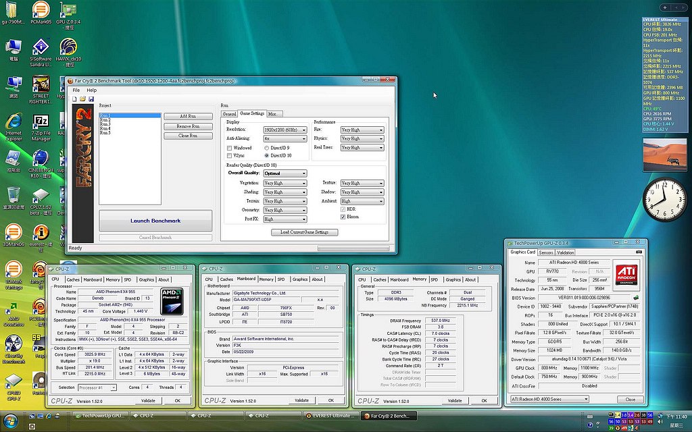Switch to EVEREST Ultimate in the taskbar
The width and height of the screenshot is (692, 432).
click(x=331, y=416)
